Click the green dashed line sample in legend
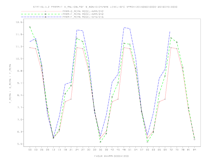The height and width of the screenshot is (163, 212). tap(41, 14)
